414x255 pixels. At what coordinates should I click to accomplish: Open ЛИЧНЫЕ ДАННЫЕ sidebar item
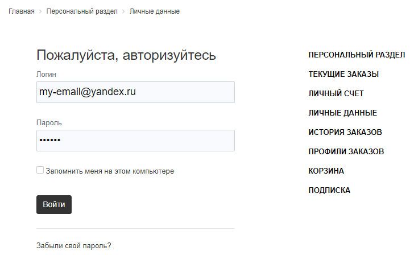tap(343, 113)
